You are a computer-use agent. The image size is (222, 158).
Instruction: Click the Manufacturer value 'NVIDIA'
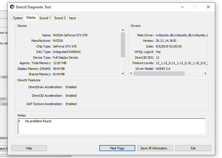[58, 41]
